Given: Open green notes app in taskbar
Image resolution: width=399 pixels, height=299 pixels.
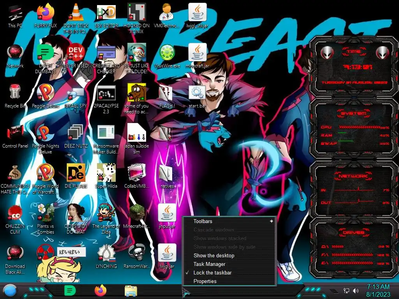Looking at the screenshot, I should (x=70, y=290).
